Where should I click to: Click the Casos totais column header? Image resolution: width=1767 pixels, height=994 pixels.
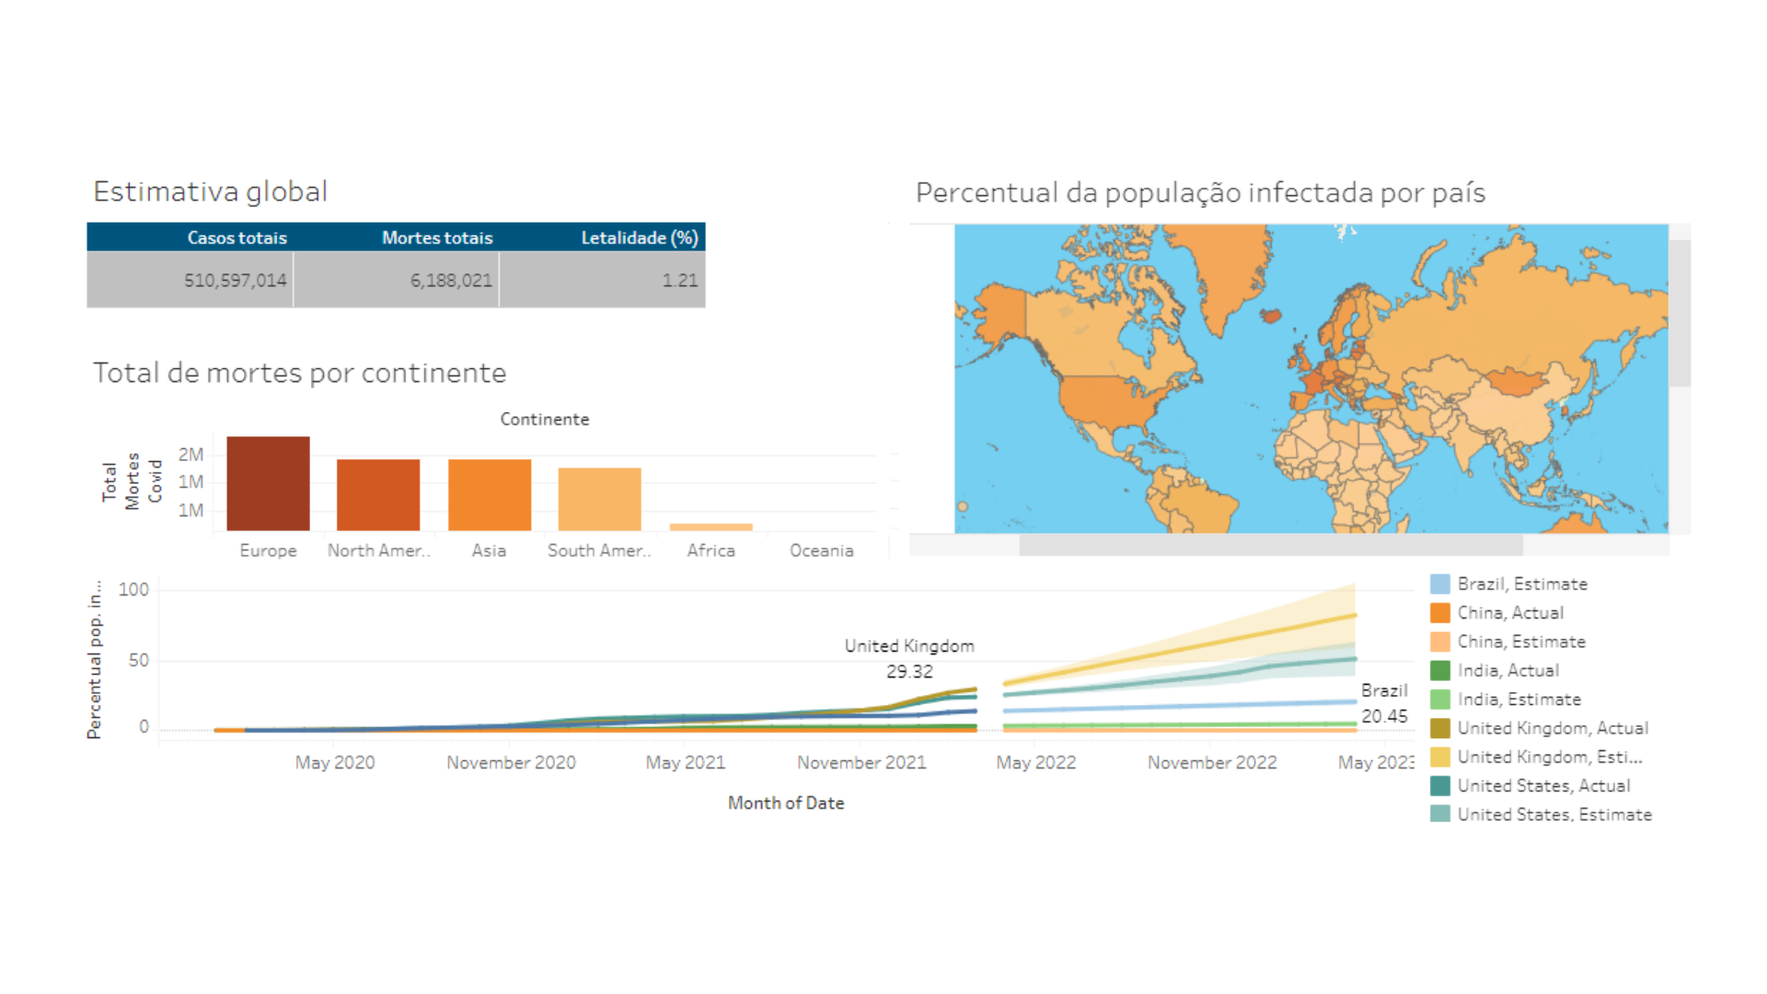coord(237,237)
